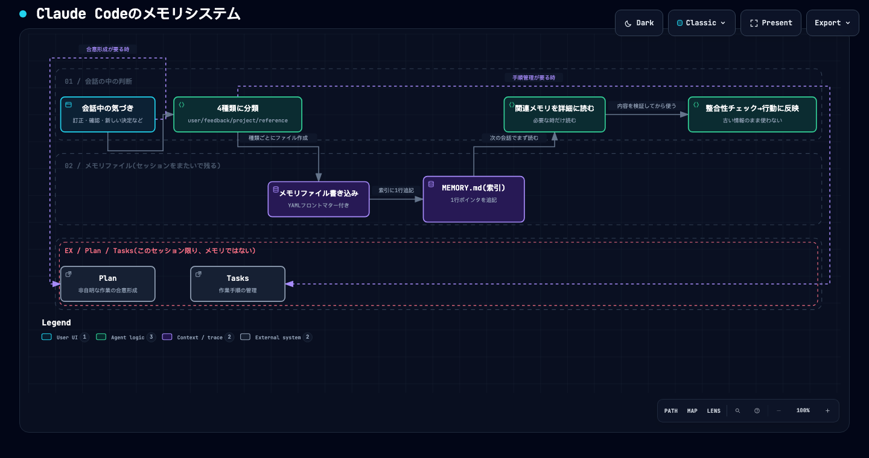Click the 非自明な作業の合意形成 subtitle
The height and width of the screenshot is (458, 869).
click(x=108, y=290)
